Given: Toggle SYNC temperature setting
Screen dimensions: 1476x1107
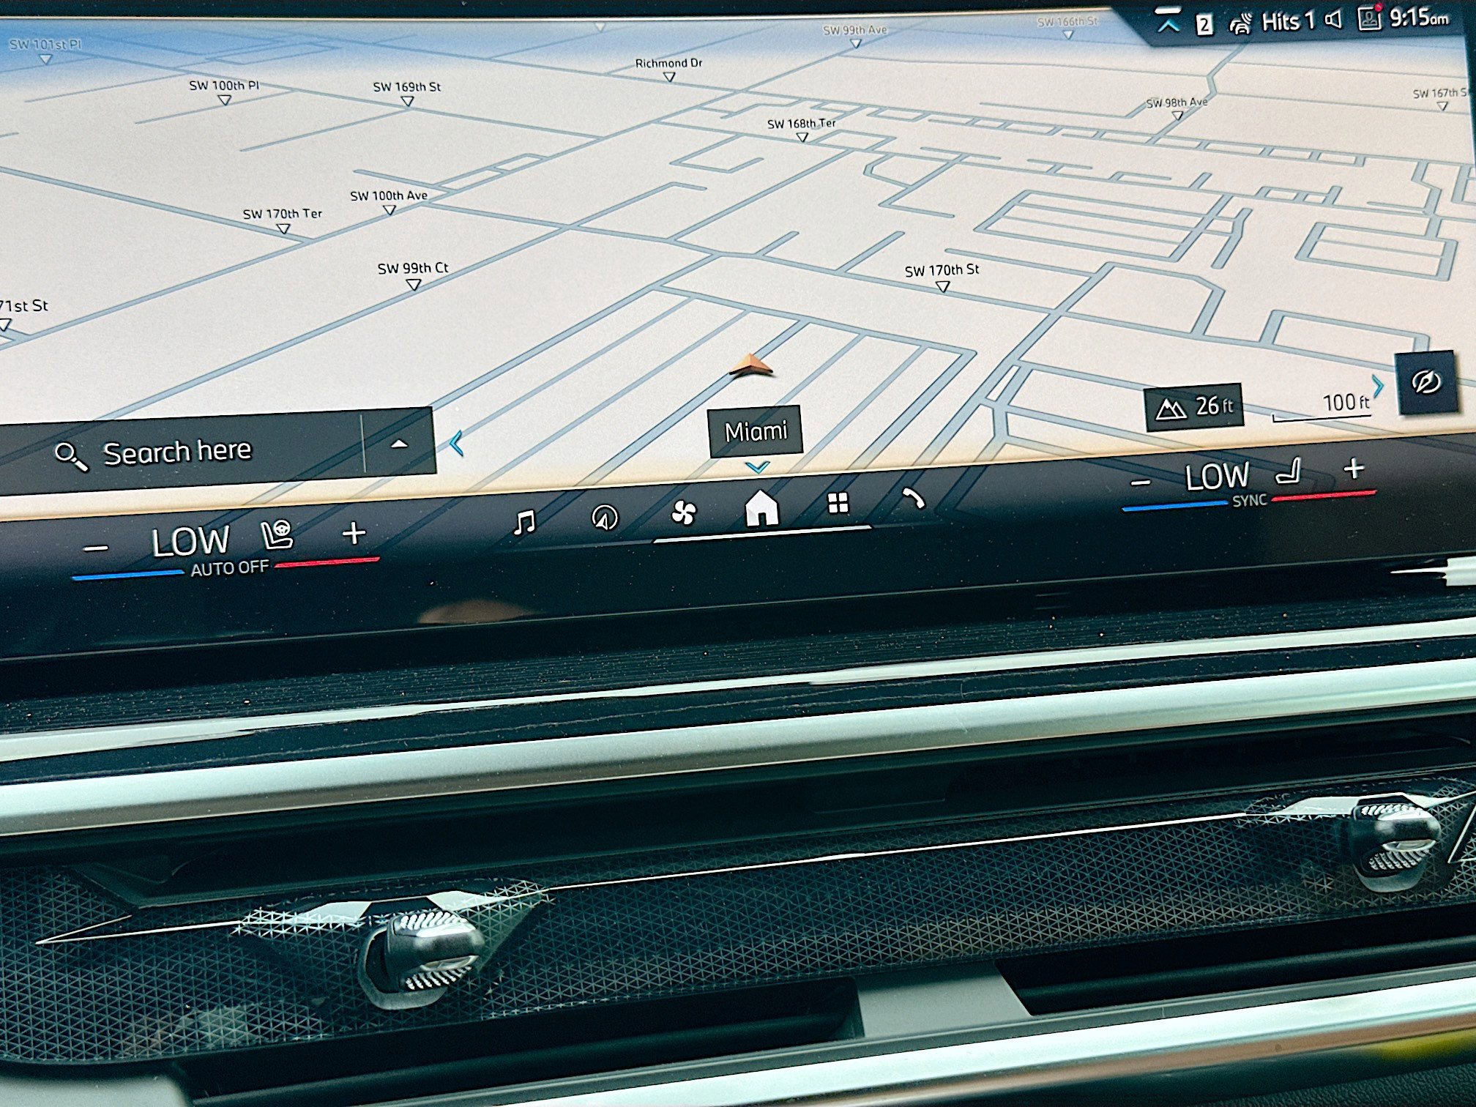Looking at the screenshot, I should pos(1249,501).
